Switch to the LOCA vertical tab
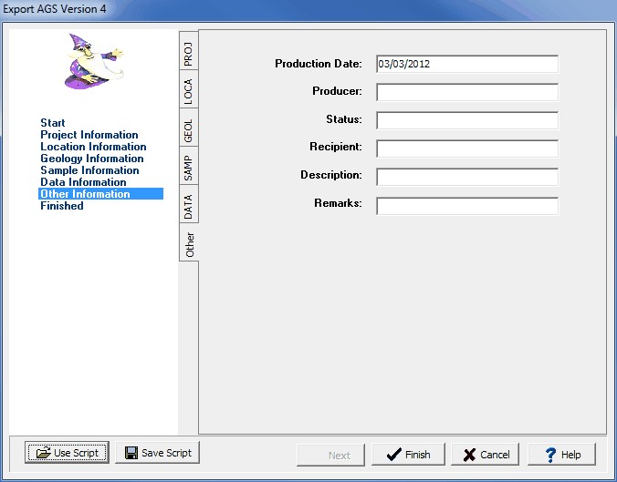The image size is (617, 482). click(x=188, y=91)
